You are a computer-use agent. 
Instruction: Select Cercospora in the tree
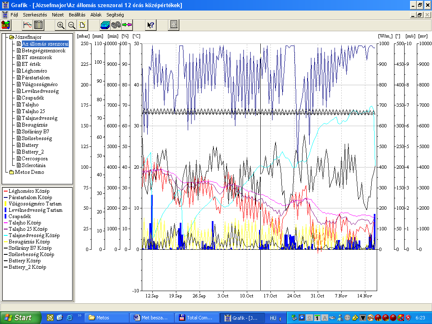(35, 159)
